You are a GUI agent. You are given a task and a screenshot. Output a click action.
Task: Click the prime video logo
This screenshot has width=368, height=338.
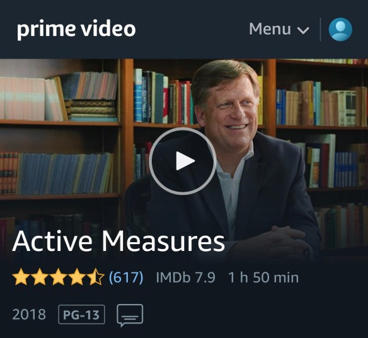pyautogui.click(x=76, y=30)
